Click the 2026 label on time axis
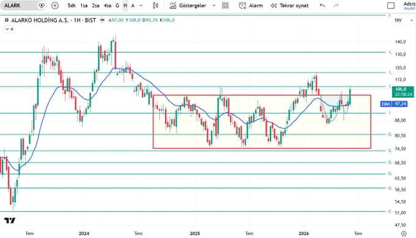This screenshot has width=416, height=238. (x=304, y=234)
